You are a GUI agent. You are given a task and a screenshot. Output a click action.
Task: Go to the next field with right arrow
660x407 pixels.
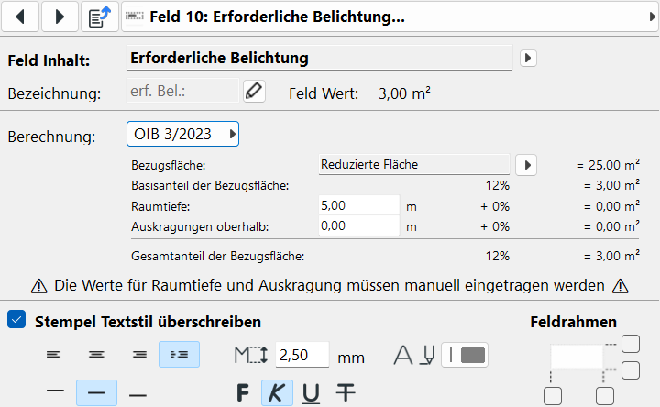pyautogui.click(x=60, y=16)
